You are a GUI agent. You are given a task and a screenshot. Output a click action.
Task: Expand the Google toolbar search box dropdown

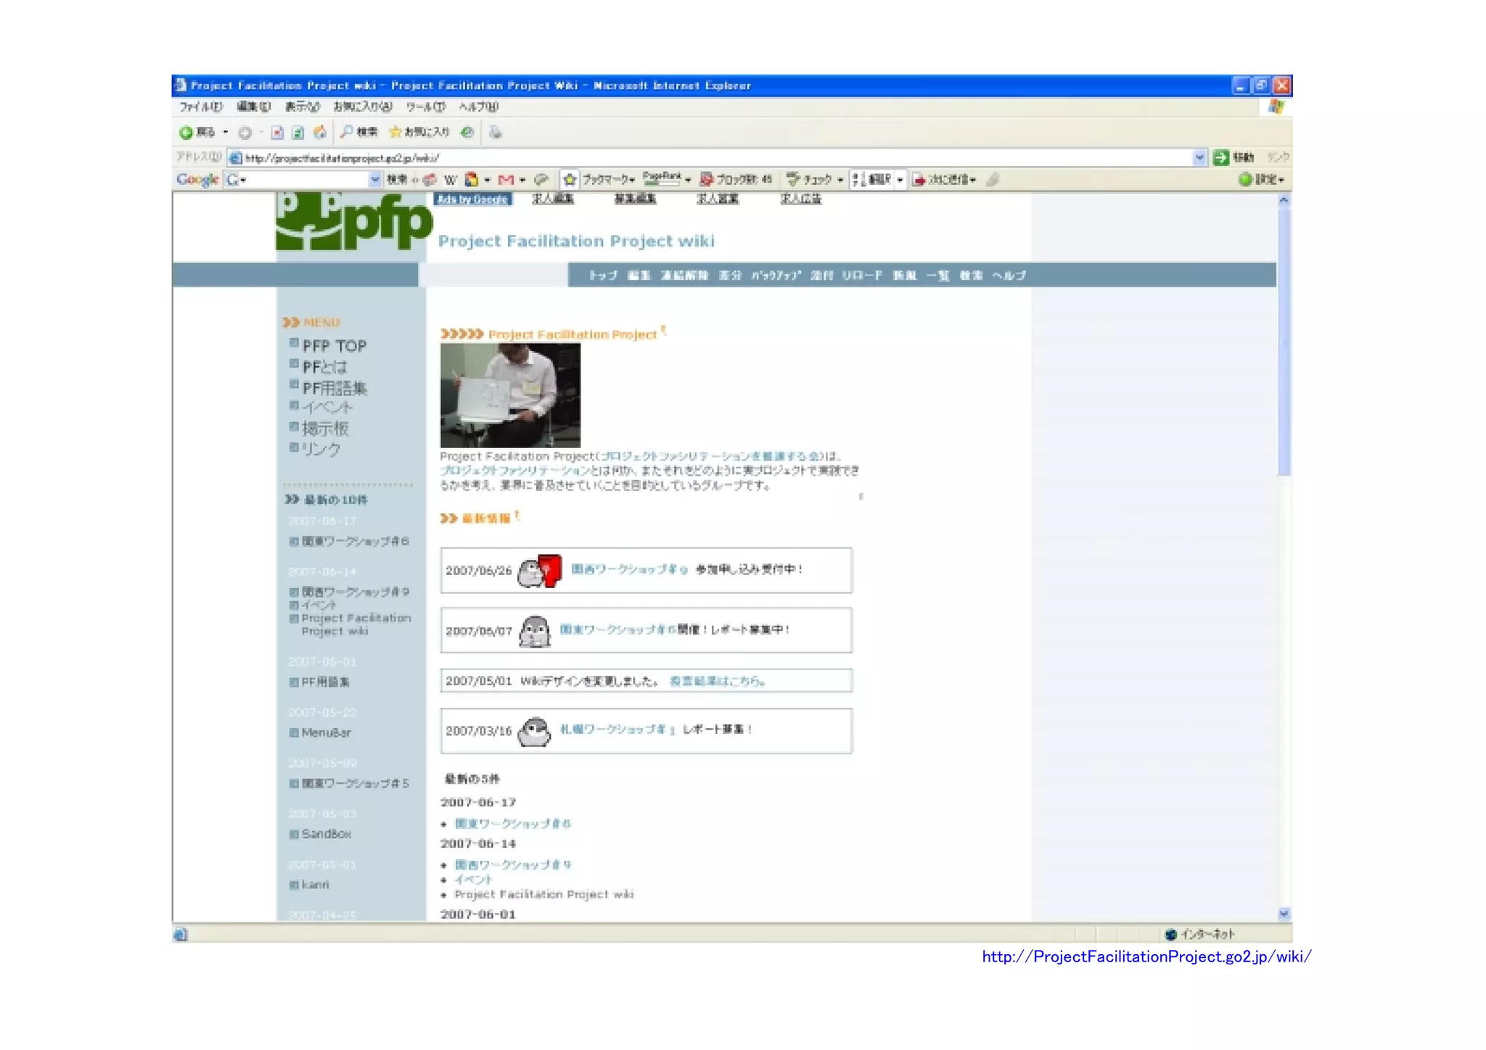pyautogui.click(x=374, y=179)
